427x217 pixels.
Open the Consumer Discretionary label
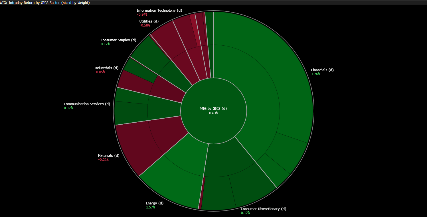coord(263,209)
